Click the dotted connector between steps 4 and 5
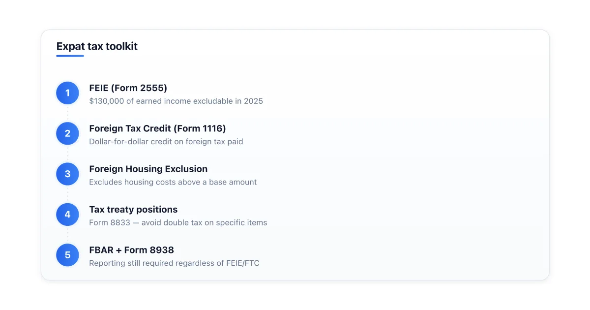Viewport: 590px width, 310px height. [x=68, y=235]
